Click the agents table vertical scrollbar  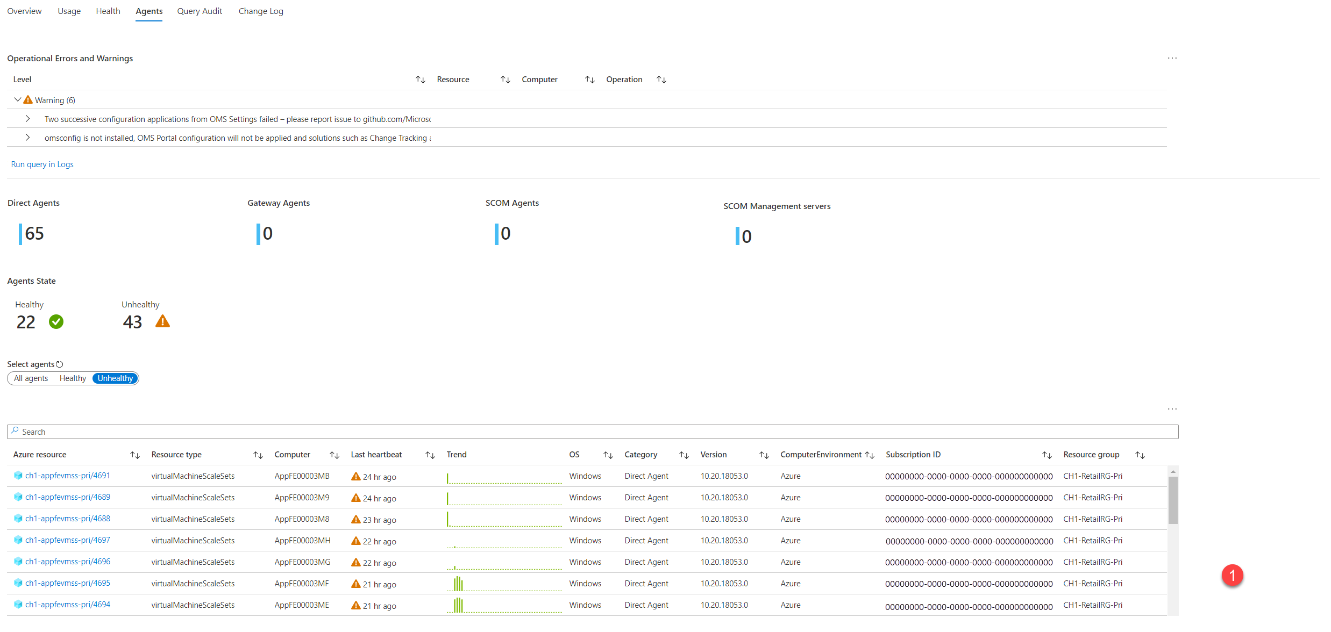[x=1172, y=500]
